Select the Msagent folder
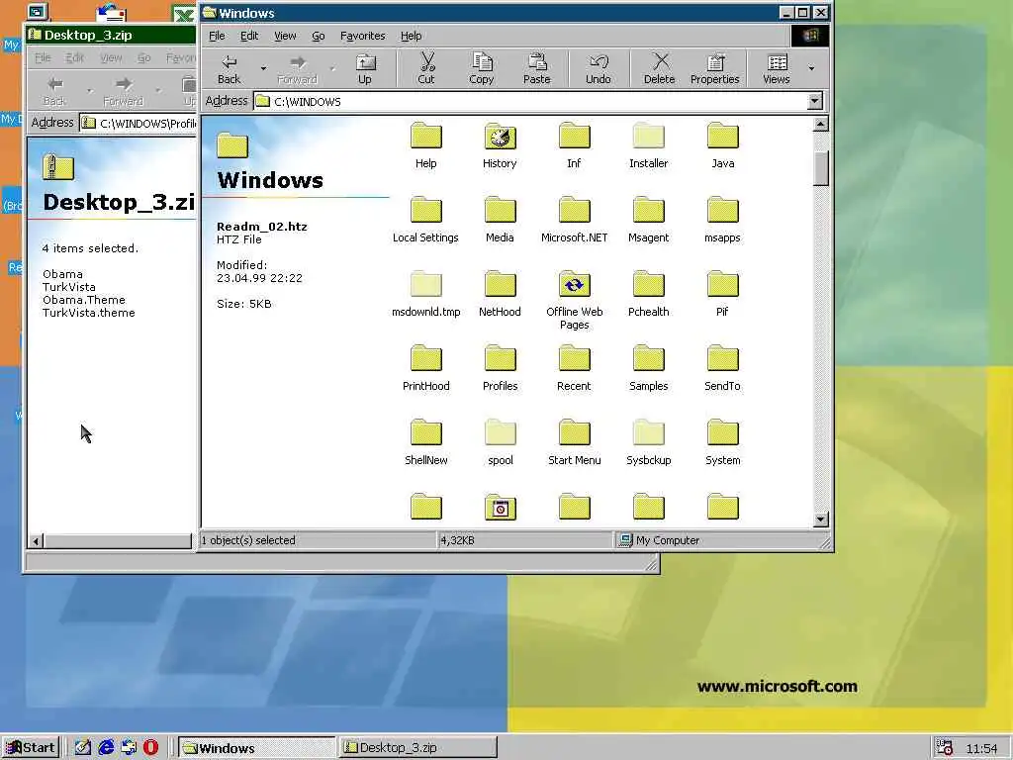This screenshot has height=760, width=1013. point(649,220)
